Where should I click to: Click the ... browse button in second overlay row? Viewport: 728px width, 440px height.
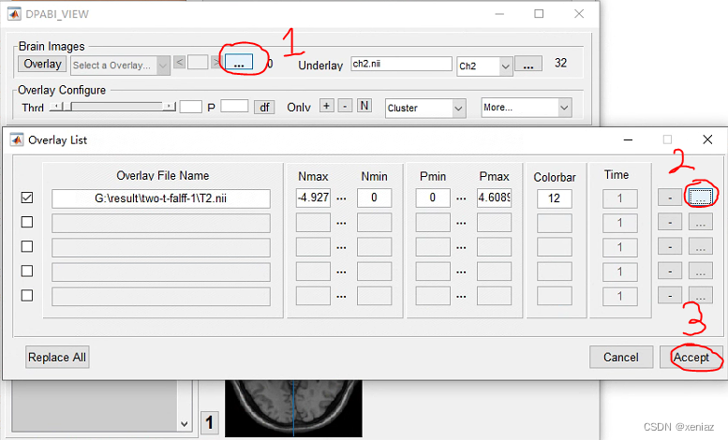[700, 222]
